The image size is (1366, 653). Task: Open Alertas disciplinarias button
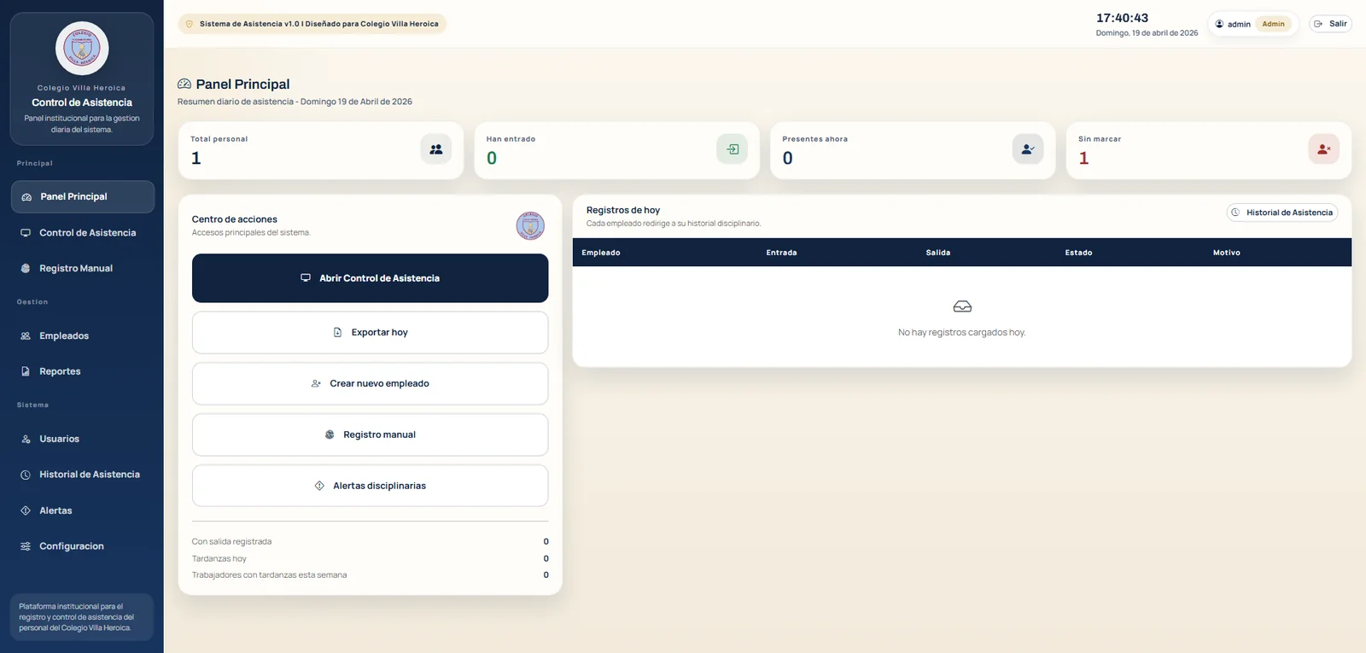(370, 486)
